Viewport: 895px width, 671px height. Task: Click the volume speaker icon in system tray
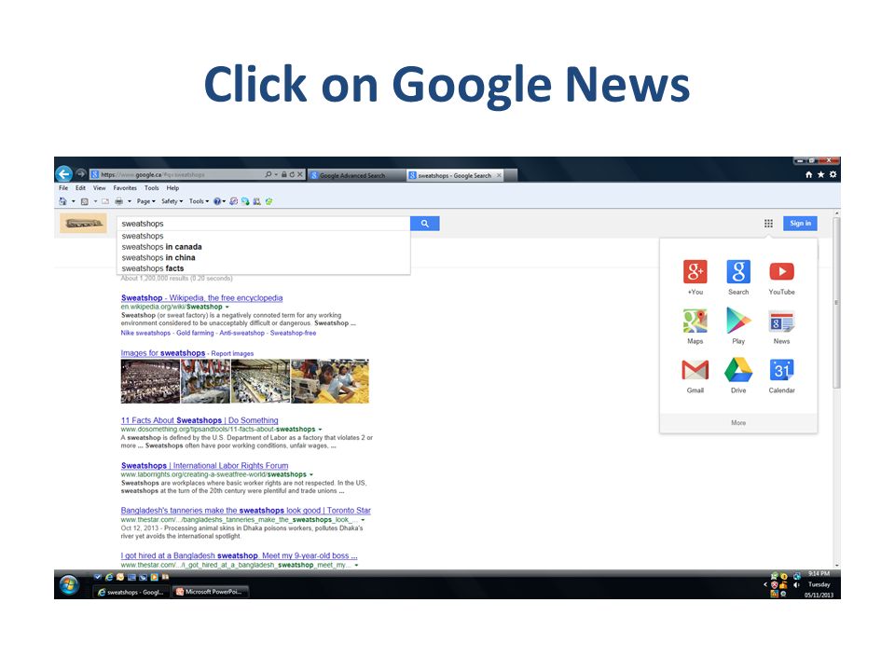point(796,585)
